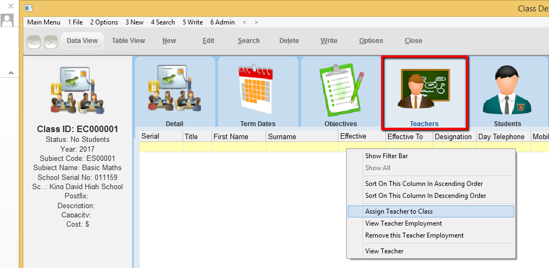Choose Assign Teacher to Class
Image resolution: width=549 pixels, height=268 pixels.
(x=399, y=211)
